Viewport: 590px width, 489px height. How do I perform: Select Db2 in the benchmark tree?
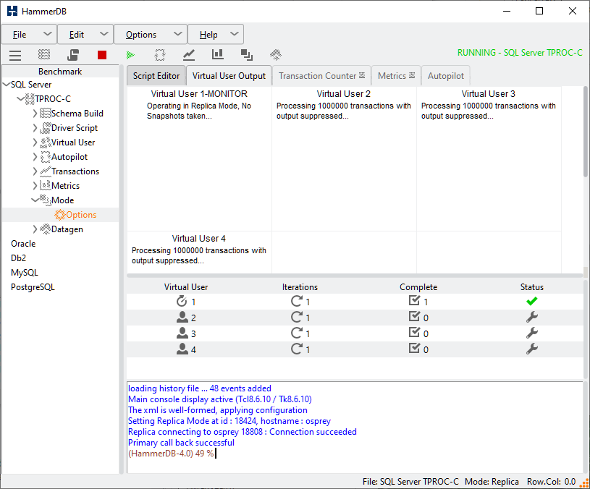[x=18, y=258]
